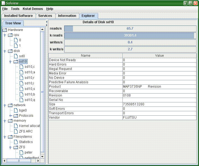Screen dimensions: 199x166
Task: Click the Hardware root folder icon
Action: (5, 30)
